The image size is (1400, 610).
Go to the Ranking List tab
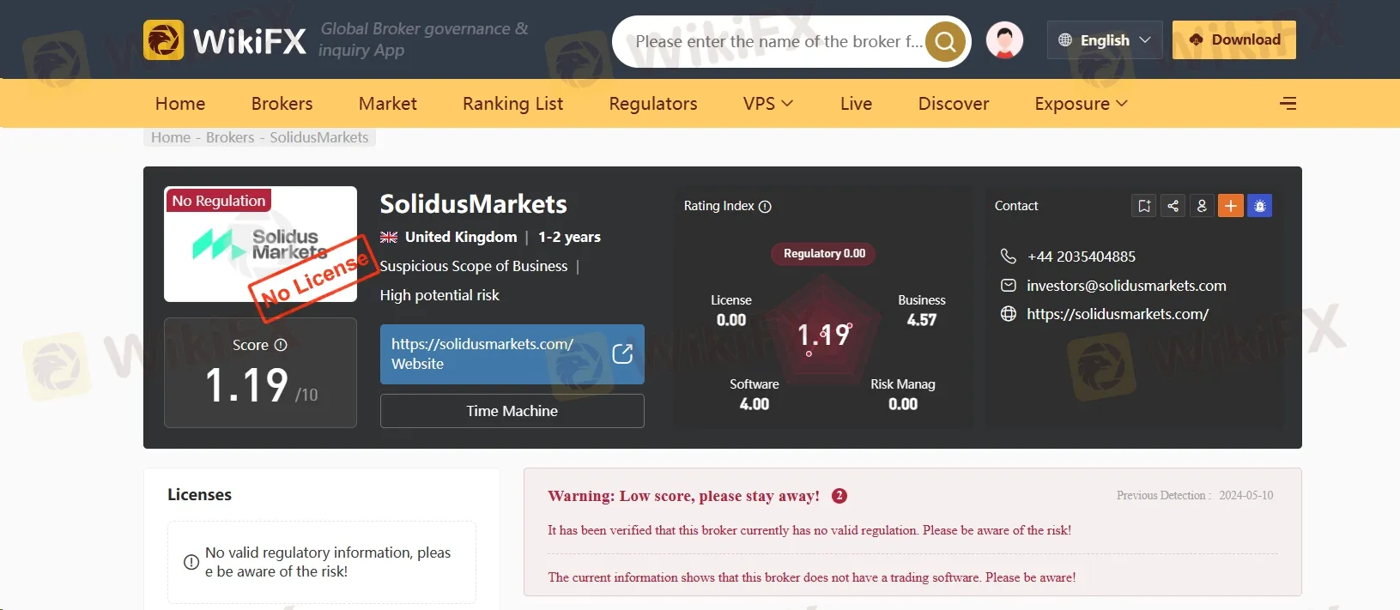point(512,104)
